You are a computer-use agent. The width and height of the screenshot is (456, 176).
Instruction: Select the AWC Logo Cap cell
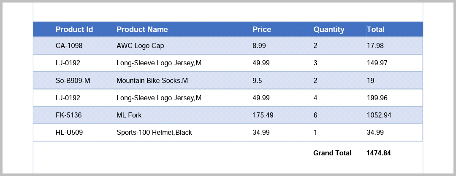[x=140, y=45]
